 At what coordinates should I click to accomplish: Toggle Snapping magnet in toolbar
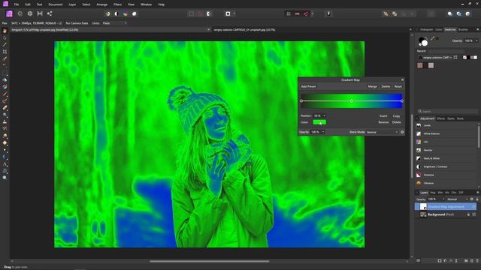pos(306,13)
